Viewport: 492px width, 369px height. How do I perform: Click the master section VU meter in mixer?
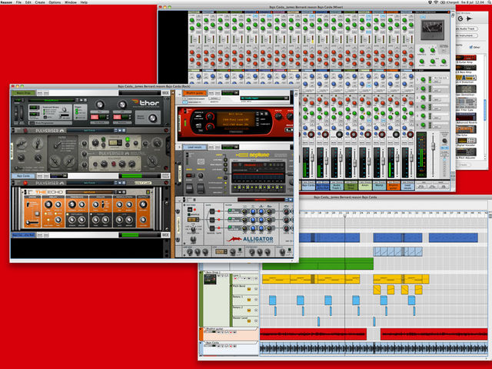pyautogui.click(x=432, y=29)
